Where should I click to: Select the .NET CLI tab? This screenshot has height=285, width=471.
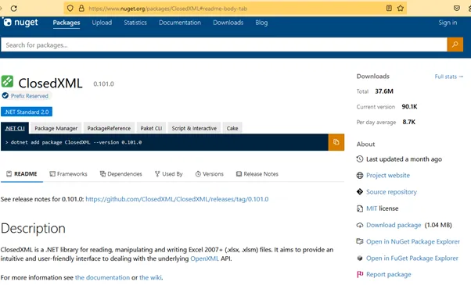pyautogui.click(x=15, y=128)
